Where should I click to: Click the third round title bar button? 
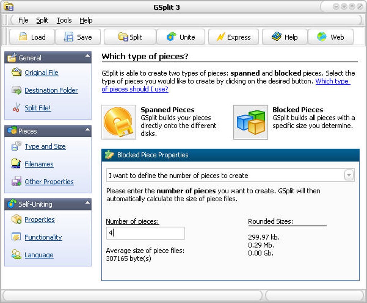click(352, 6)
